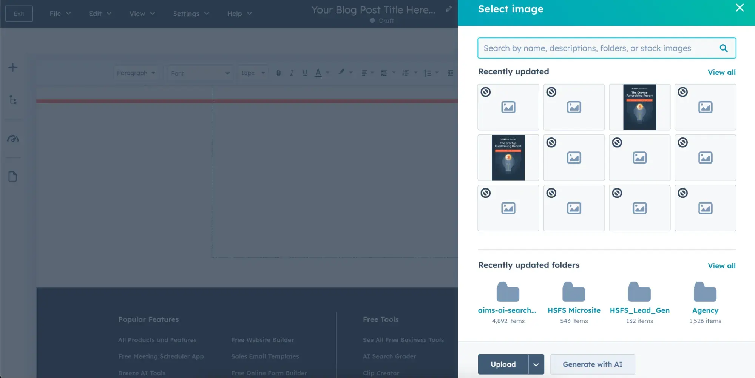Toggle underline formatting
755x378 pixels.
click(305, 73)
